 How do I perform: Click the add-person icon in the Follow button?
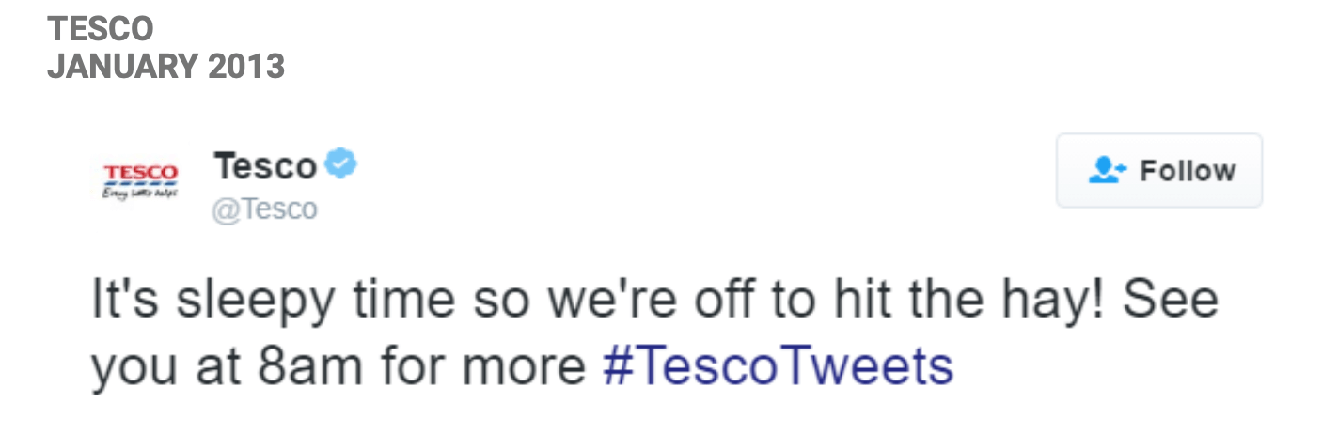pyautogui.click(x=1107, y=171)
